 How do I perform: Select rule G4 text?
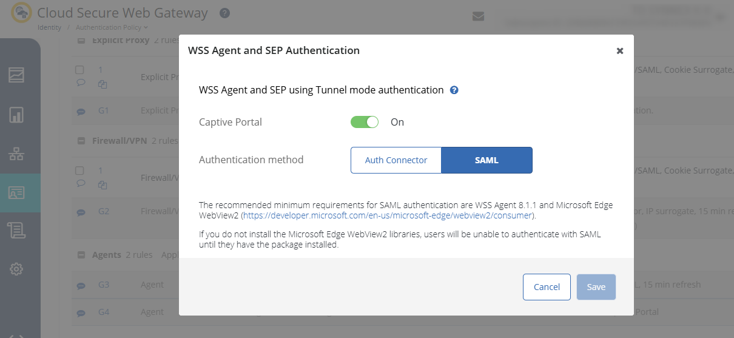coord(104,312)
